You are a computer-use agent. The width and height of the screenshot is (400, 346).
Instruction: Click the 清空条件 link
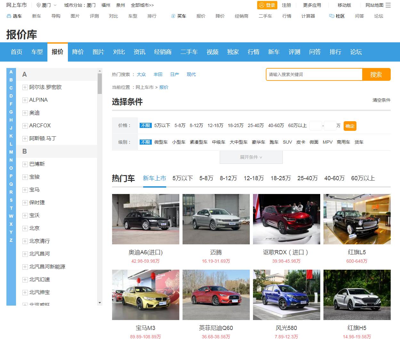coord(381,100)
